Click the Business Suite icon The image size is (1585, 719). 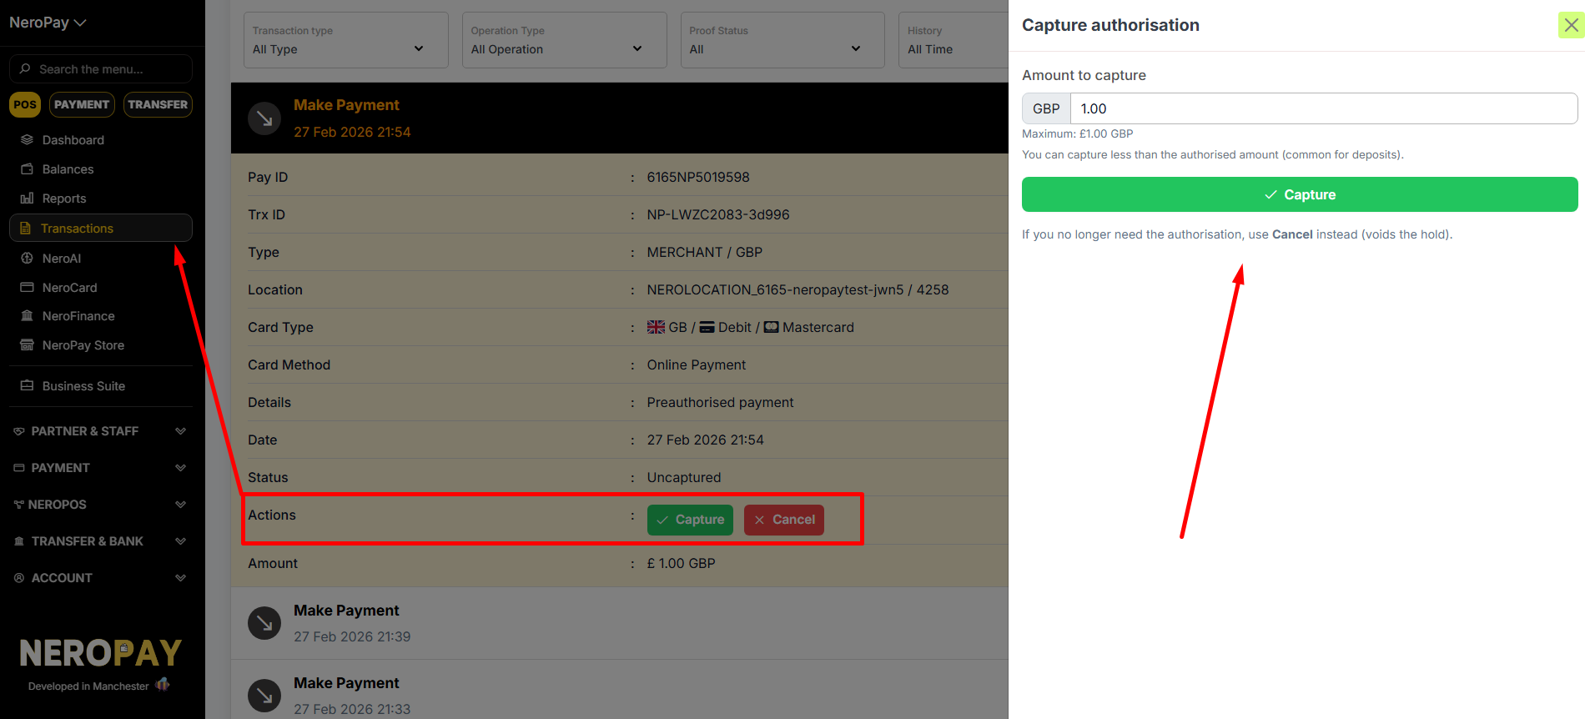coord(27,386)
